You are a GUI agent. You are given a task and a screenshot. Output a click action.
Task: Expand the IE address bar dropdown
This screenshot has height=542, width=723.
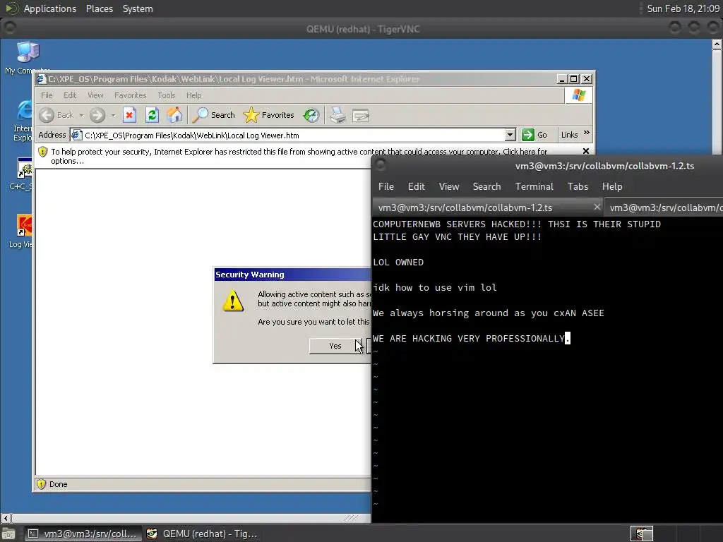[510, 135]
